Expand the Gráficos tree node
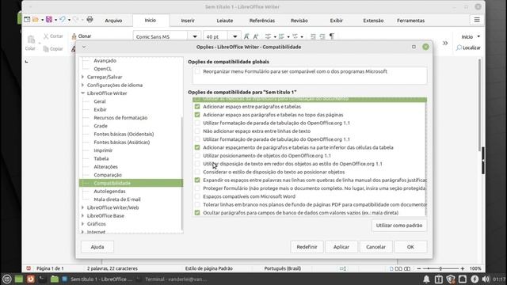 point(82,223)
